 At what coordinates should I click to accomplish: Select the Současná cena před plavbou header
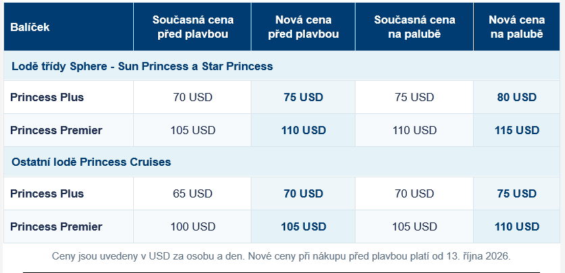coord(193,27)
